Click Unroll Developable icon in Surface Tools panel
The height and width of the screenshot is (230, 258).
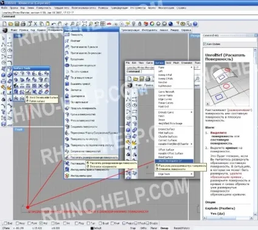coord(28,92)
